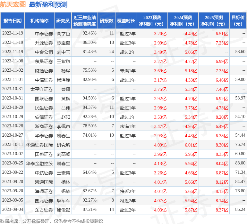Screen dimensions: 247x224
Task: Click report date 2023-11-08
Action: click(13, 61)
